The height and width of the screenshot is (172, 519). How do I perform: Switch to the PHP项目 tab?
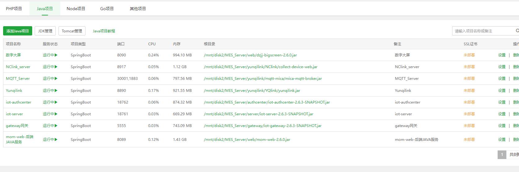pos(14,9)
